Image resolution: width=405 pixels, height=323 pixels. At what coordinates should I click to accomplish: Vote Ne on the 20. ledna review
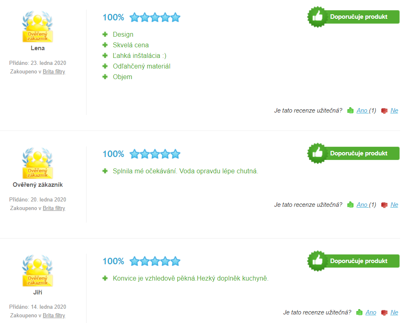click(x=394, y=205)
